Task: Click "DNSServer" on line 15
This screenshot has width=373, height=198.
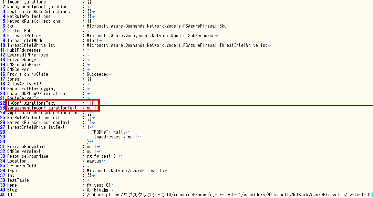Action: click(x=18, y=70)
